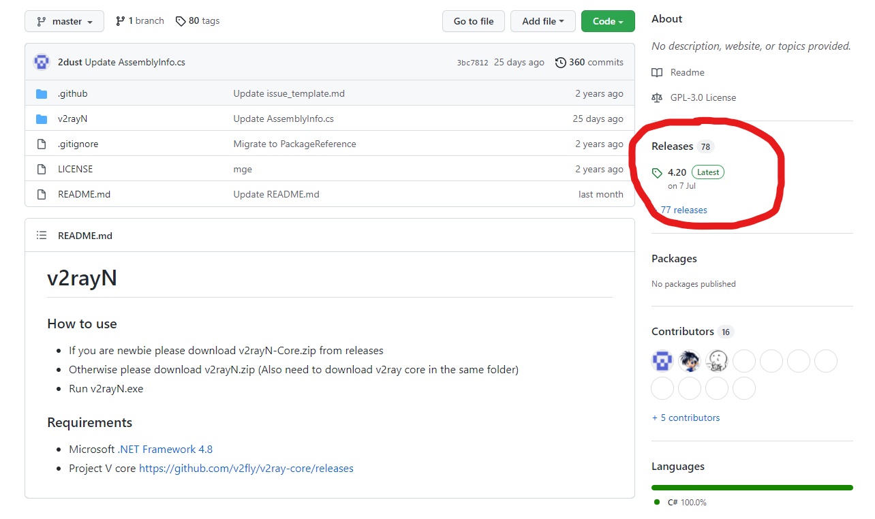Click the GPL-3.0 license scale icon
Image resolution: width=875 pixels, height=519 pixels.
click(x=657, y=97)
